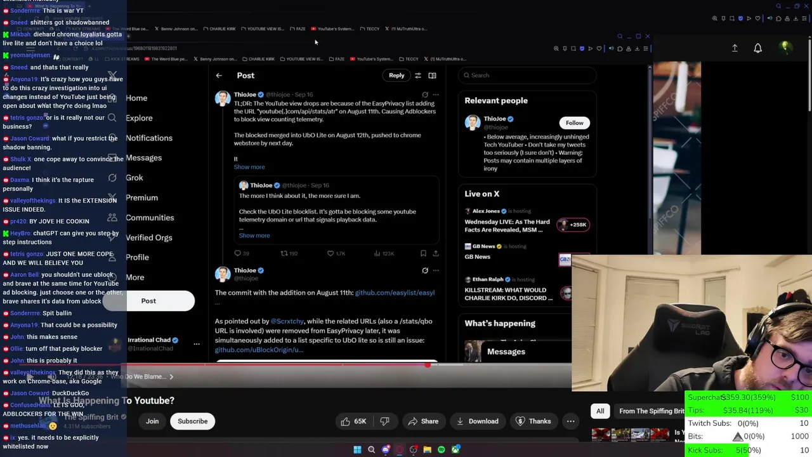Open Premium in X sidebar
812x457 pixels.
[141, 197]
